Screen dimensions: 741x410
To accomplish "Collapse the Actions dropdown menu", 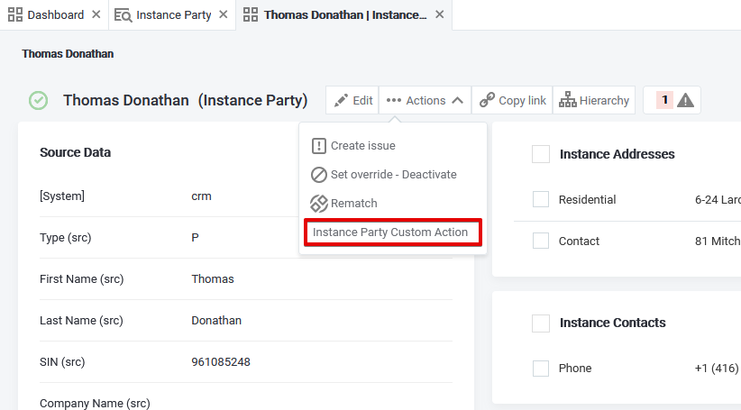I will pos(425,101).
